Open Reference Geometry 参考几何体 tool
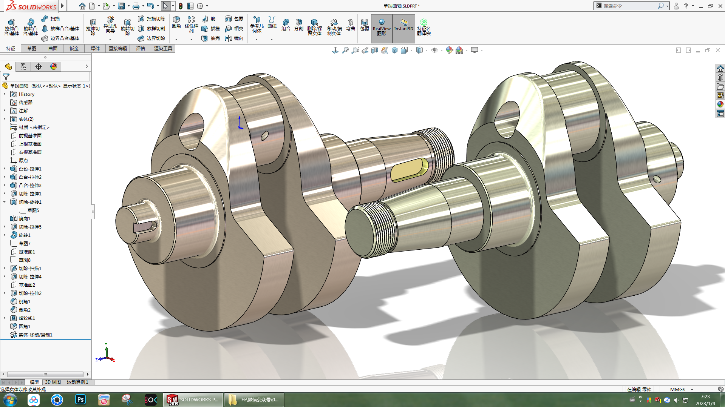725x407 pixels. [257, 25]
